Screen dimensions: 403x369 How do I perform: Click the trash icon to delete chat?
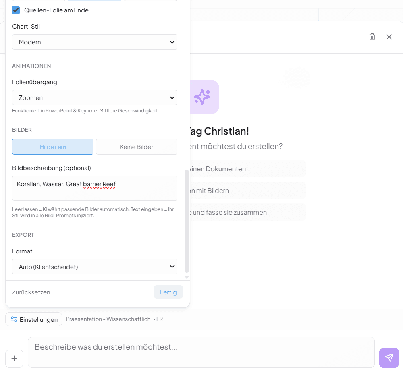pyautogui.click(x=372, y=37)
